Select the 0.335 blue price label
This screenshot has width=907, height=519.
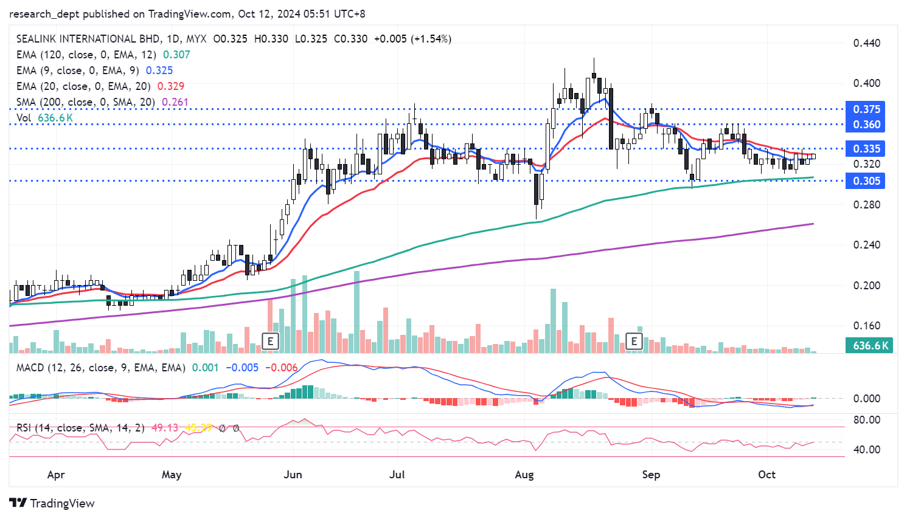click(x=866, y=149)
